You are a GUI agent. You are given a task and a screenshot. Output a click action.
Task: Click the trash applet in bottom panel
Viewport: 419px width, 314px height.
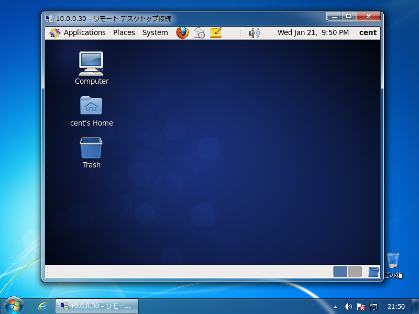[x=373, y=272]
